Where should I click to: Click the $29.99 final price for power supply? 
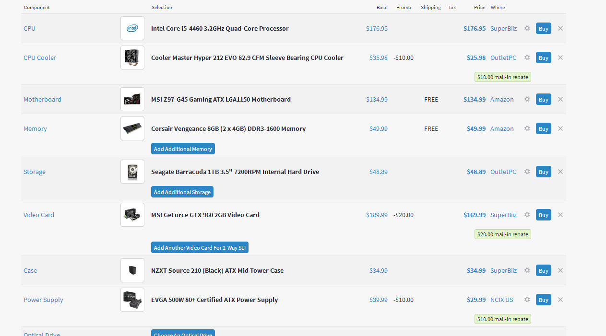coord(476,300)
